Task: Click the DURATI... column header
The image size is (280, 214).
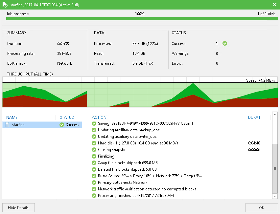Action: (256, 118)
